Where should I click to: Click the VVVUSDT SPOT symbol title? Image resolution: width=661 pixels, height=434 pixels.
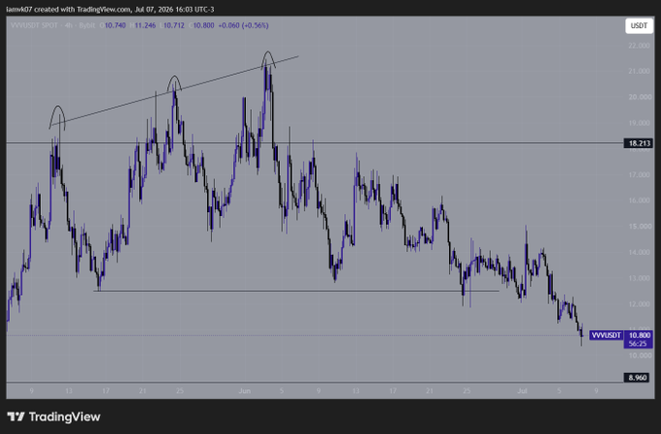tap(35, 25)
